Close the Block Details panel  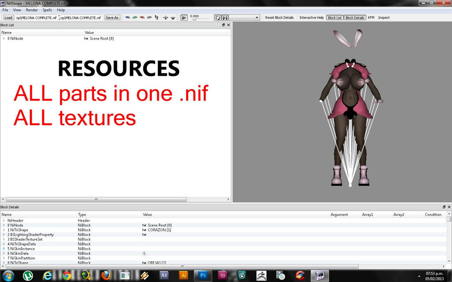449,207
